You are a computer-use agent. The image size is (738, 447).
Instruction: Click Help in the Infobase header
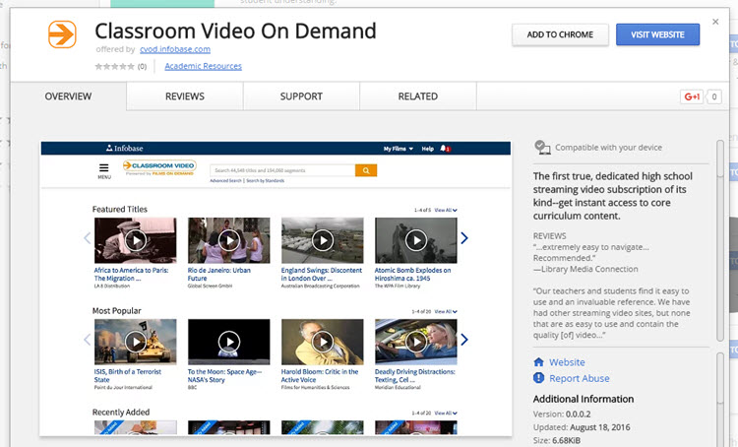coord(427,149)
